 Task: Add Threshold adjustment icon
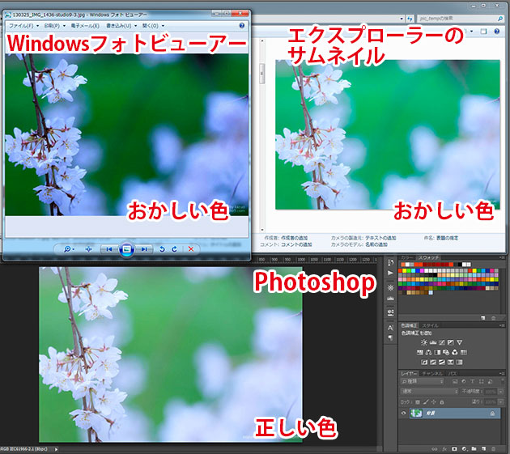pyautogui.click(x=442, y=363)
